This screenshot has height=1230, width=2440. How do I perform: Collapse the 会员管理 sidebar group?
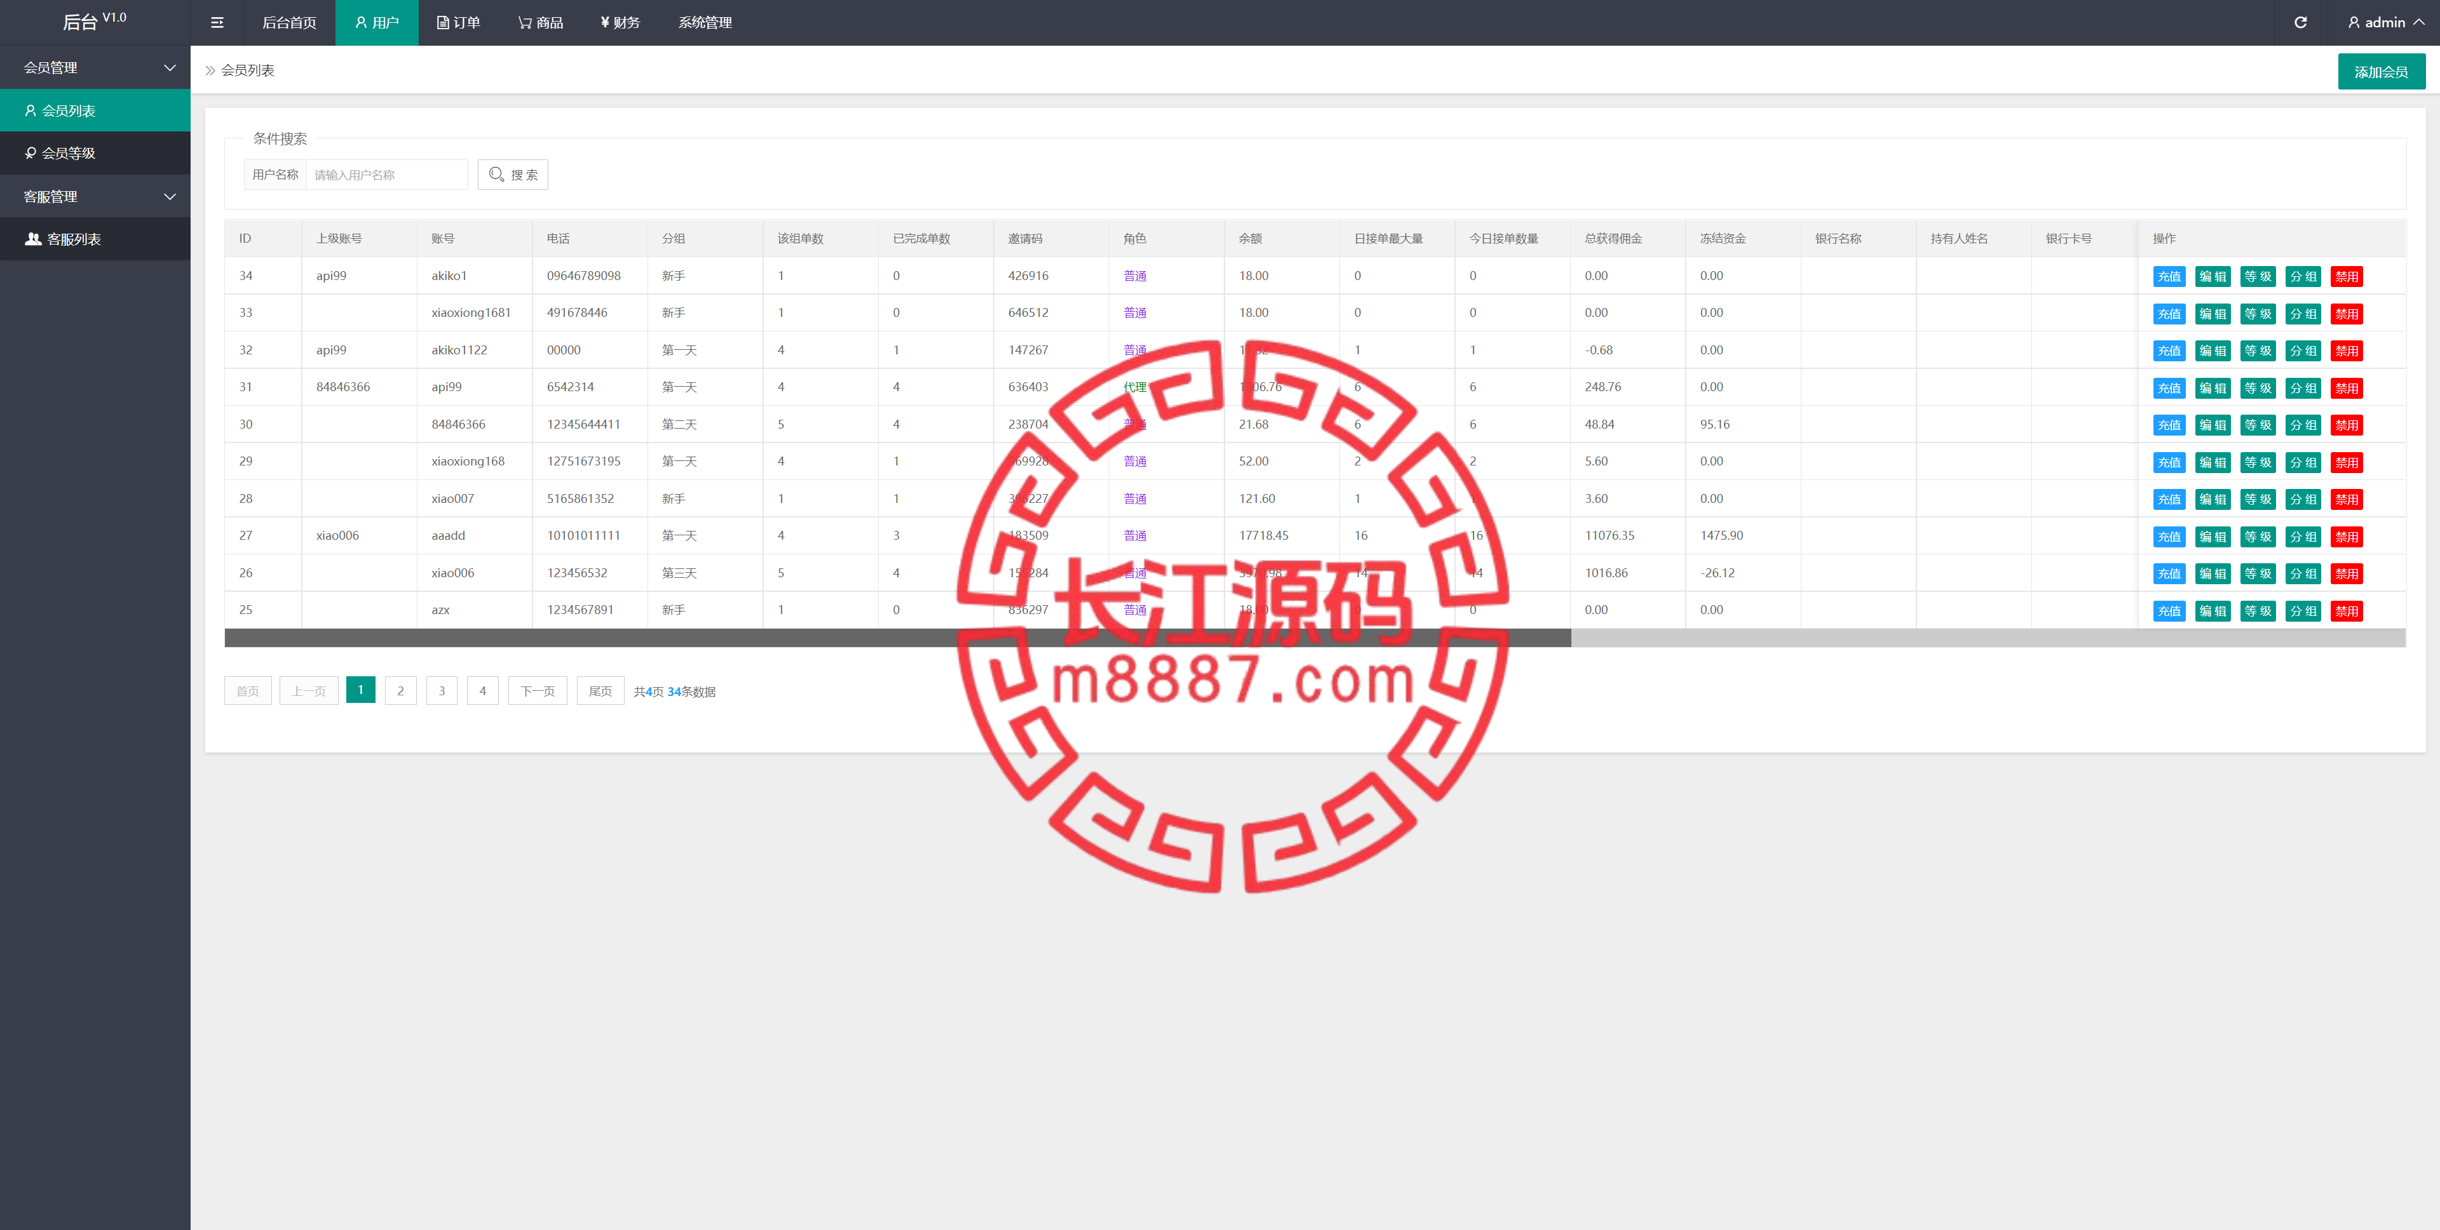(x=95, y=67)
